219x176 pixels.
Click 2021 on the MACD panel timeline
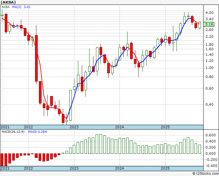click(x=5, y=168)
